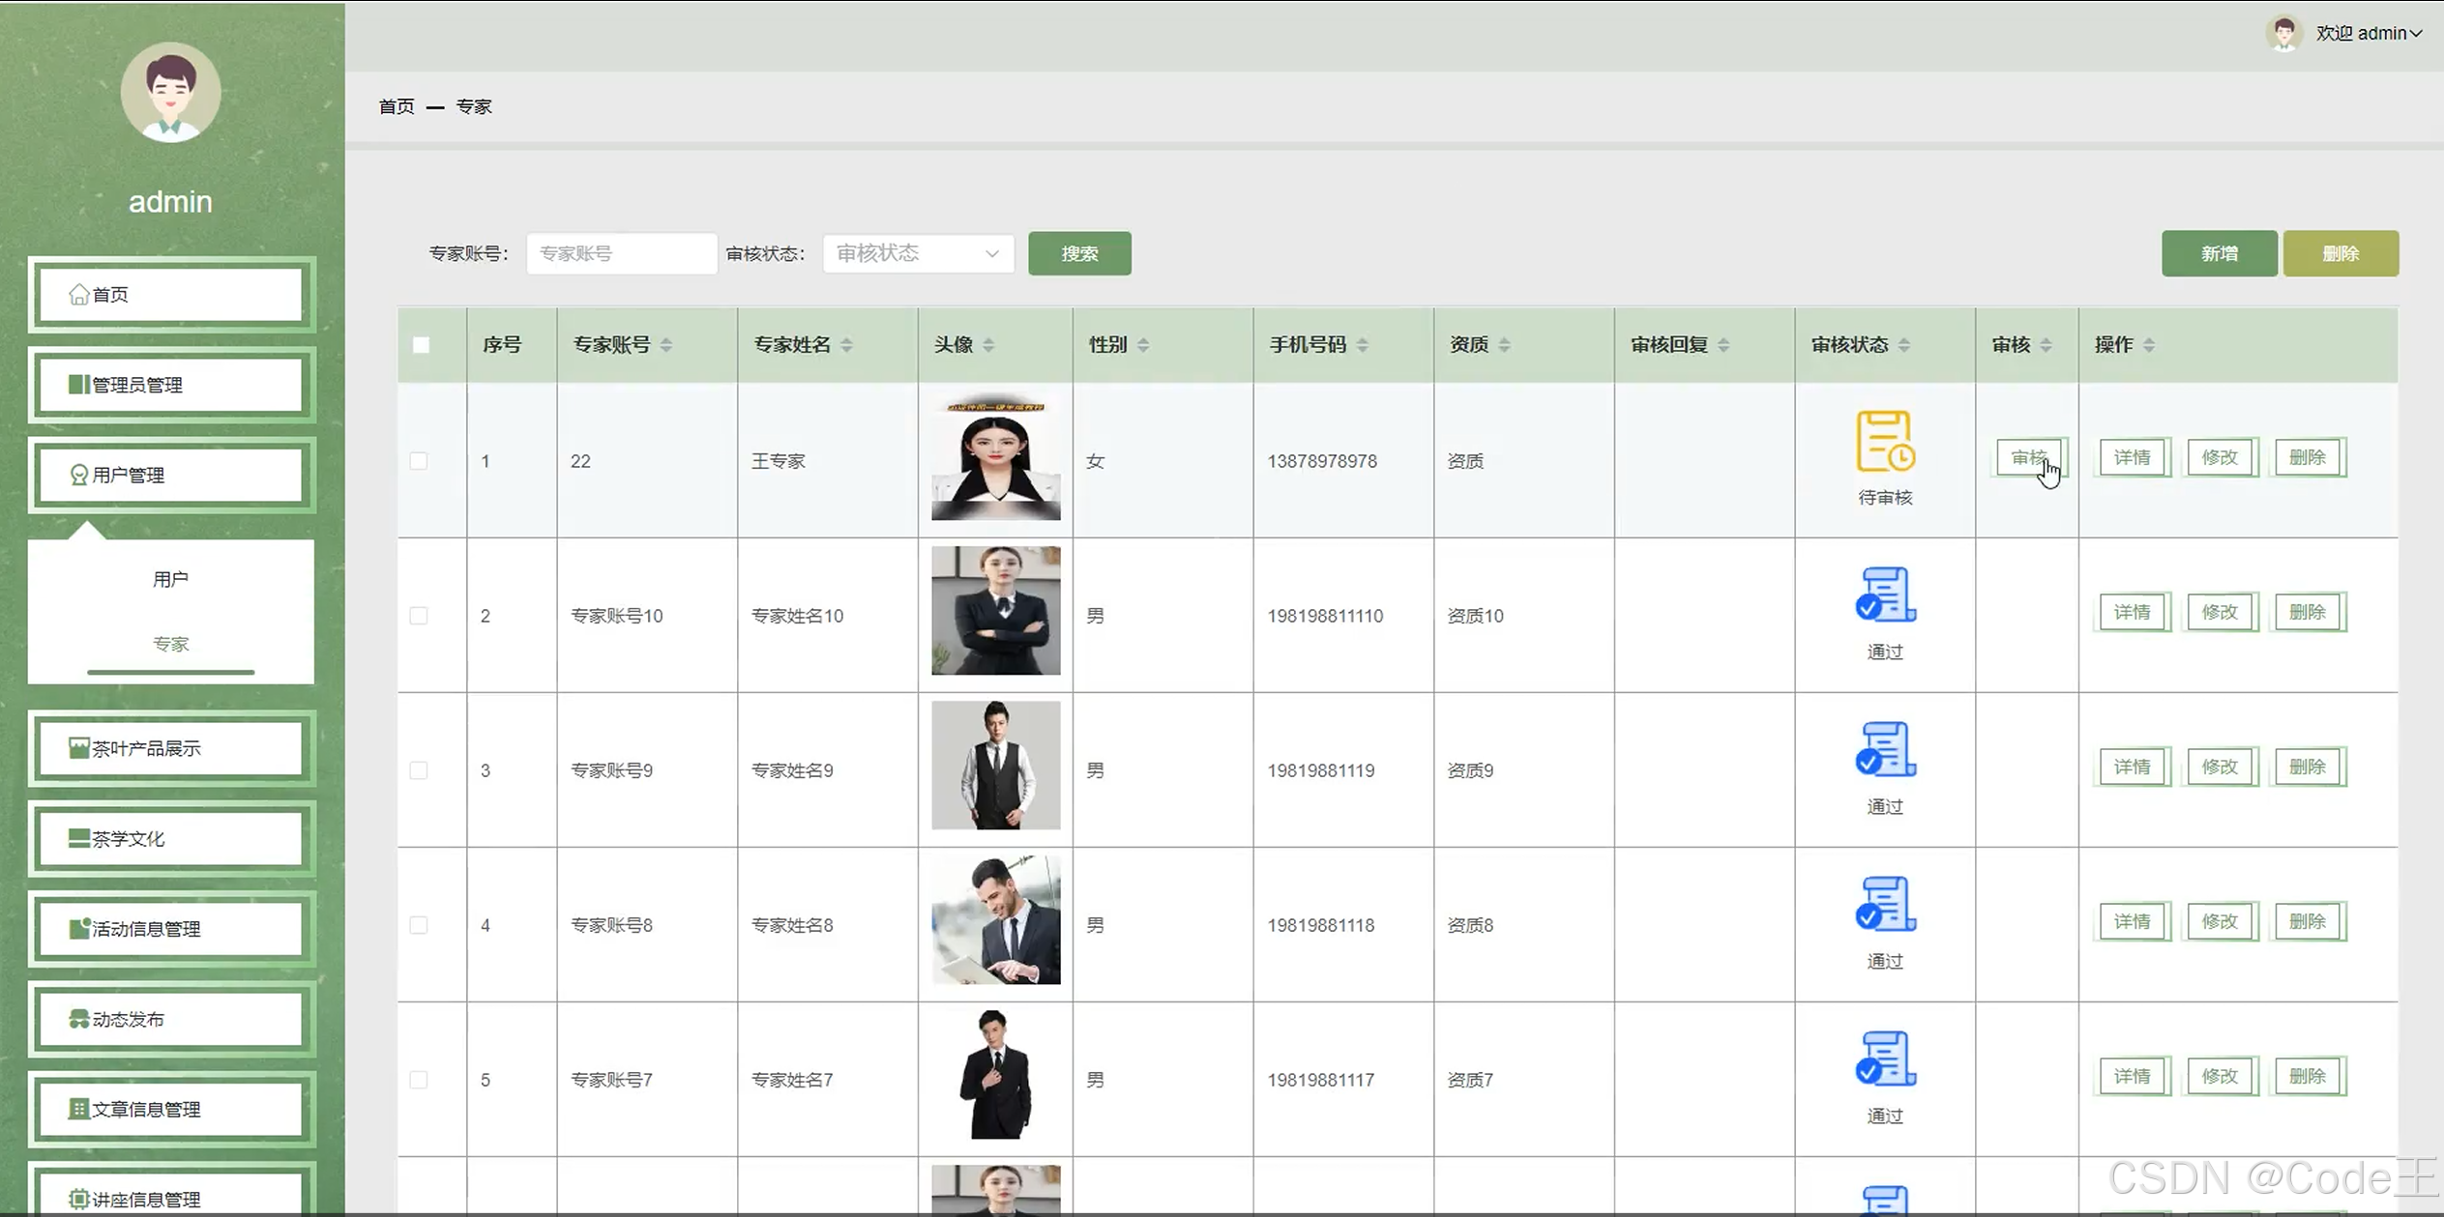Click the 管理员管理 sidebar icon
The width and height of the screenshot is (2444, 1217).
click(79, 385)
